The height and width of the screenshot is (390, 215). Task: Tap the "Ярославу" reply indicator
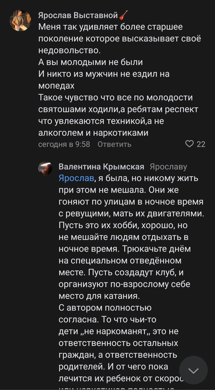click(168, 166)
